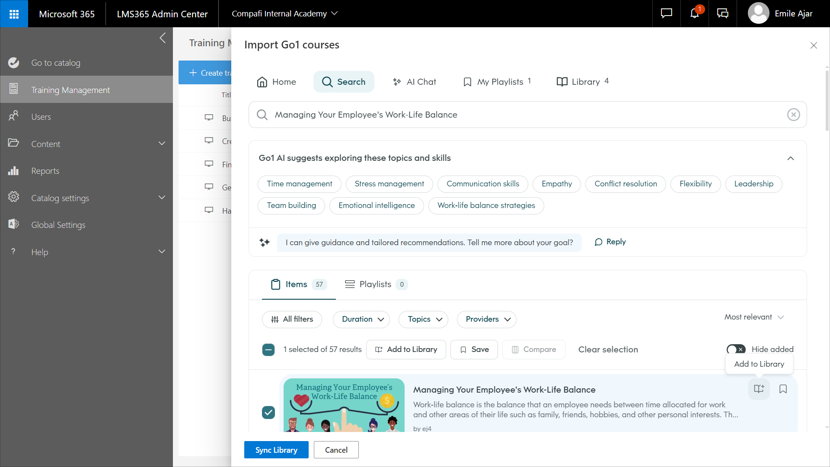Click the Add to Library icon on course card
Viewport: 830px width, 467px height.
click(x=759, y=389)
